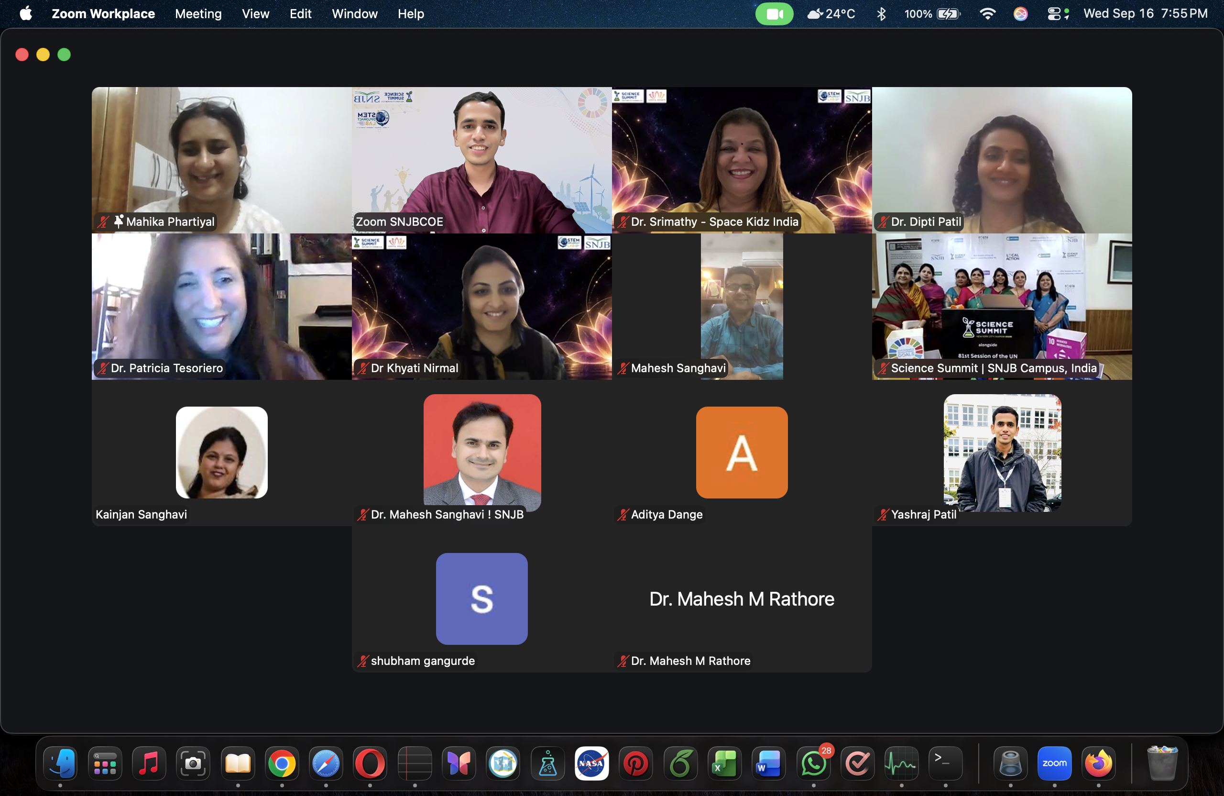Open the Finder icon in the dock
Screen dimensions: 1224x796
[x=61, y=763]
